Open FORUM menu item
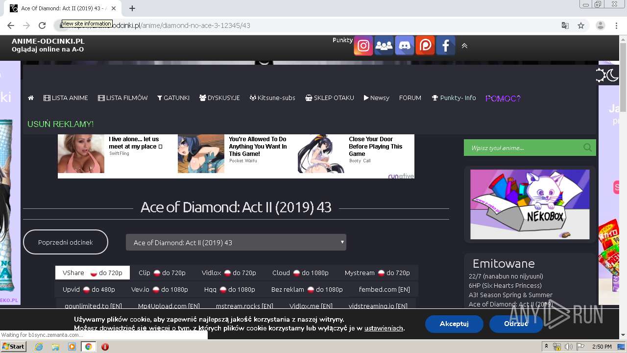The width and height of the screenshot is (627, 353). (410, 98)
